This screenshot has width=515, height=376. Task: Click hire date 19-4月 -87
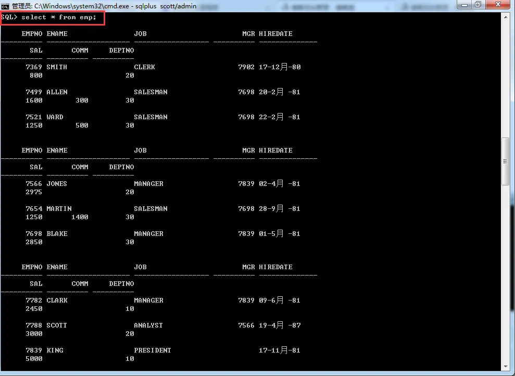tap(280, 325)
